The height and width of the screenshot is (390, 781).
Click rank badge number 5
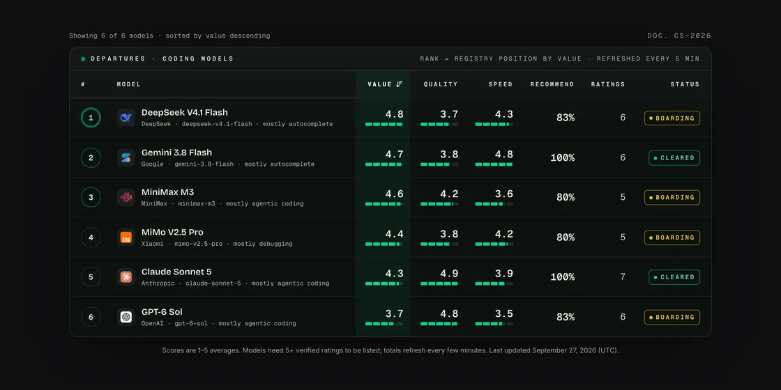coord(91,277)
